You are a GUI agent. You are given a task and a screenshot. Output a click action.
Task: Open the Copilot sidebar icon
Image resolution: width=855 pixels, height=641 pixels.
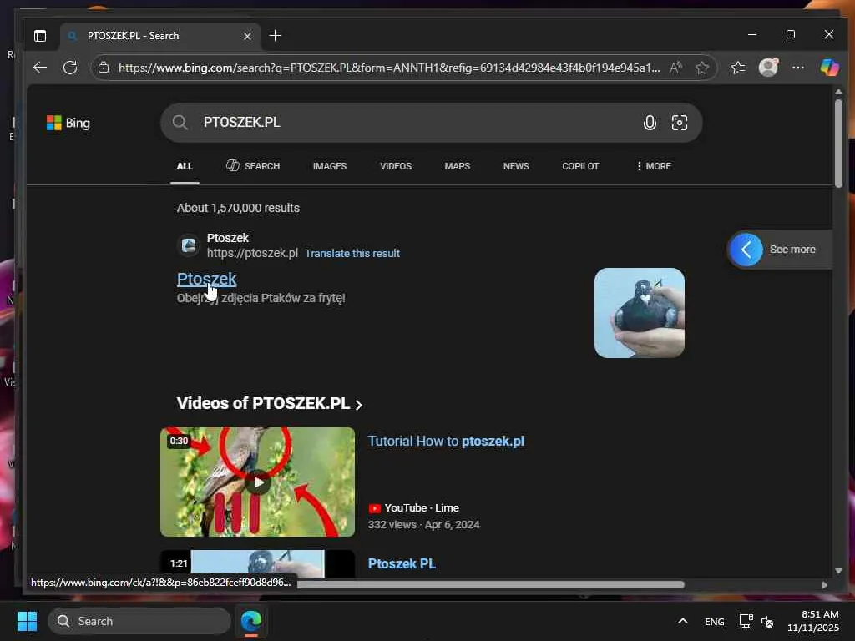click(x=829, y=68)
